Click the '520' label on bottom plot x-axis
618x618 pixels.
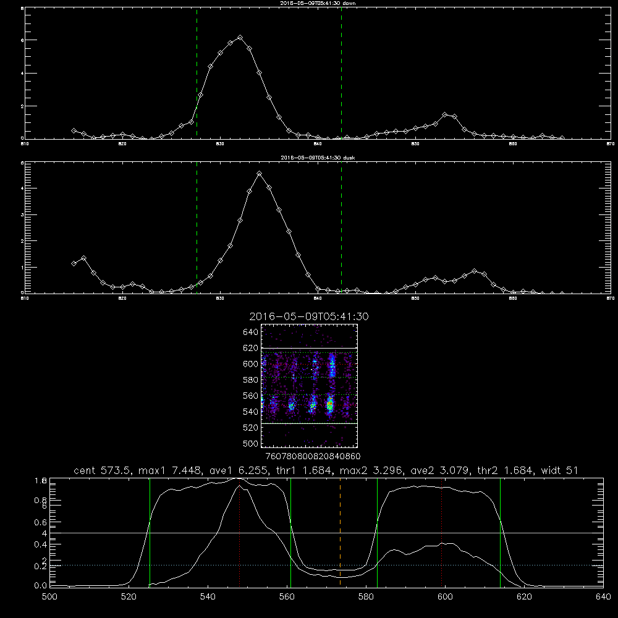[129, 597]
